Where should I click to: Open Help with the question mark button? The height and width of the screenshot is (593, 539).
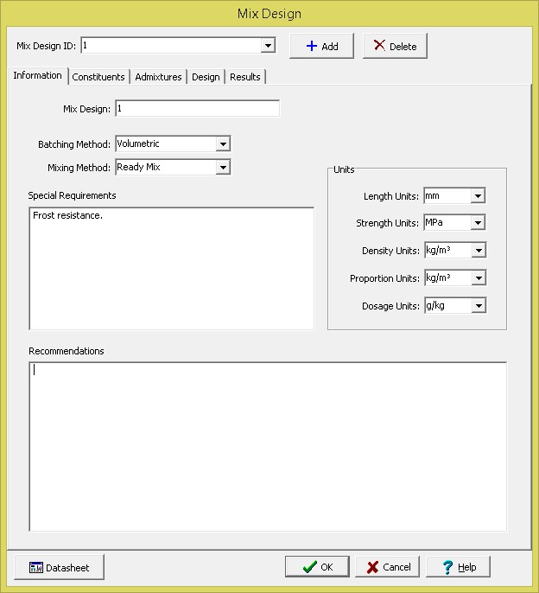(458, 567)
